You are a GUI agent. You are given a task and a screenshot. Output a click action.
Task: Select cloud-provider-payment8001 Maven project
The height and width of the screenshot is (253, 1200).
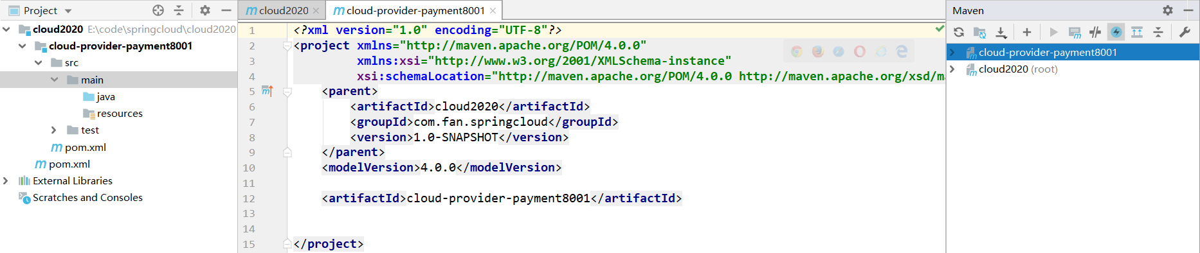(1048, 52)
